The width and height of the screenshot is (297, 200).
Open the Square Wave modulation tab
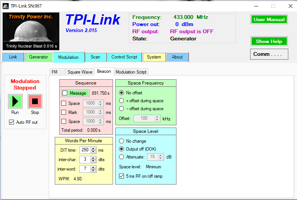tap(80, 72)
